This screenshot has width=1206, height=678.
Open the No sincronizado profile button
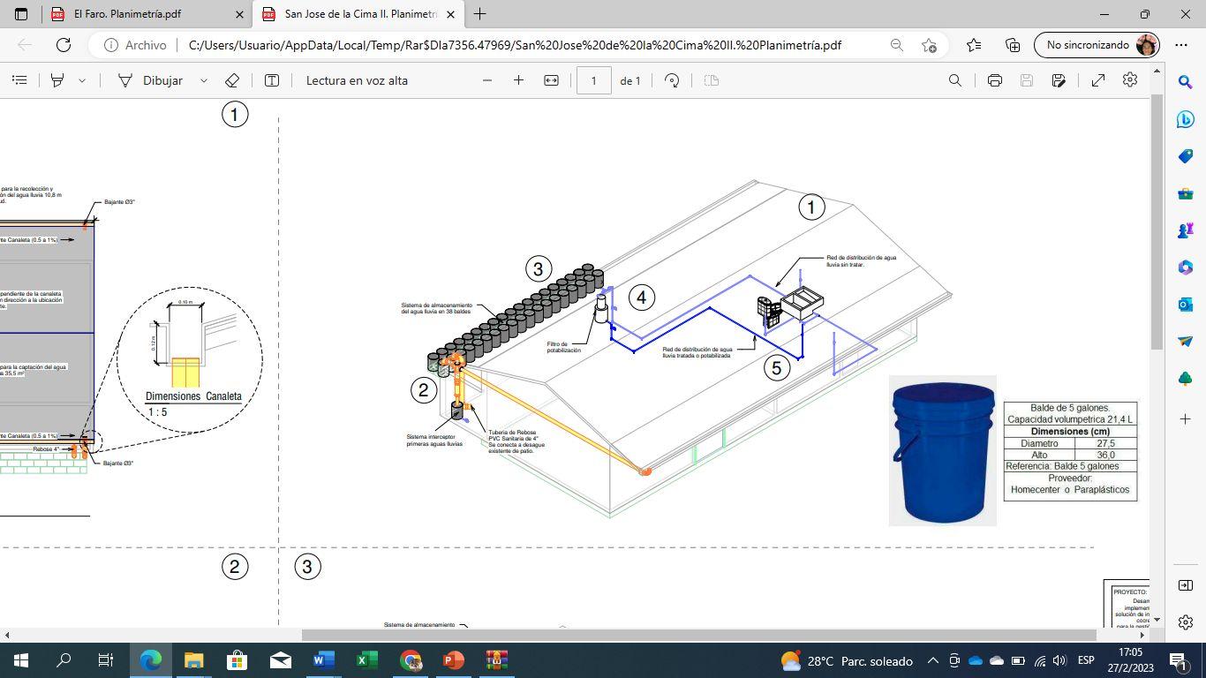point(1097,45)
